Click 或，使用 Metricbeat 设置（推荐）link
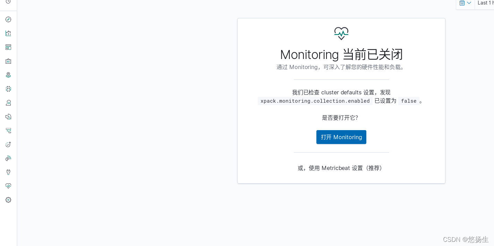 click(341, 168)
